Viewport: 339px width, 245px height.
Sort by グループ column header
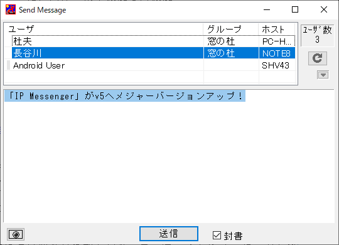tap(231, 29)
